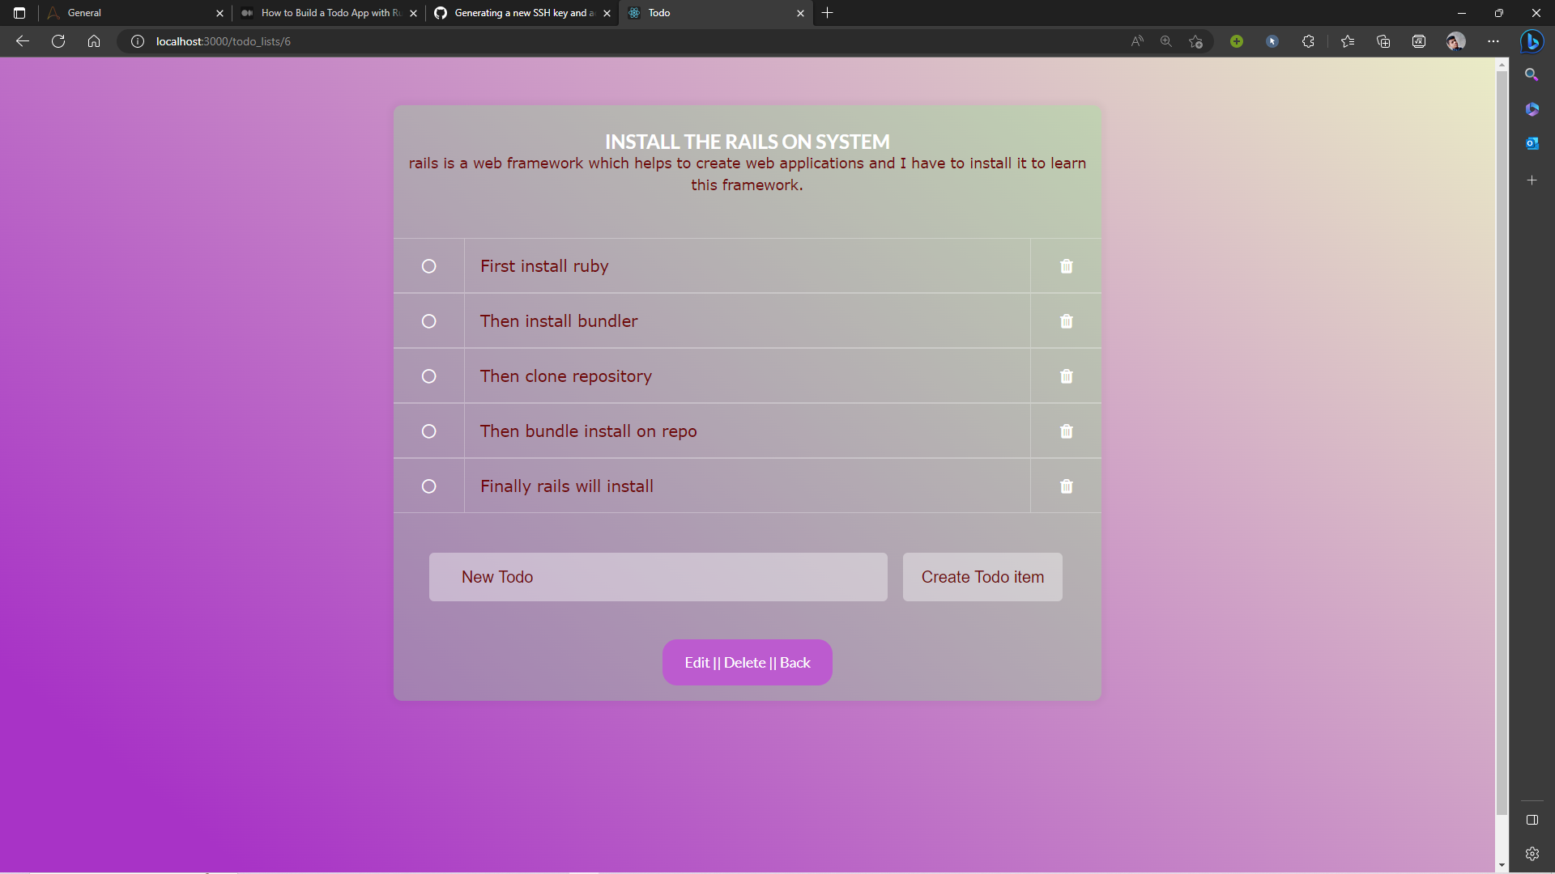Open the Outlook sidebar icon
Viewport: 1555px width, 874px height.
1532,143
